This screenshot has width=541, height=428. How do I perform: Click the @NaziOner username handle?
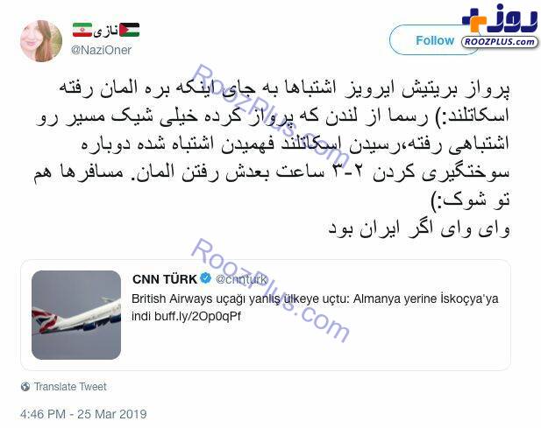tap(101, 50)
